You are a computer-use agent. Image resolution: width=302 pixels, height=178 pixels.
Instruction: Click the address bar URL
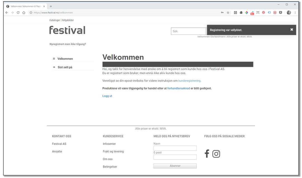53,13
